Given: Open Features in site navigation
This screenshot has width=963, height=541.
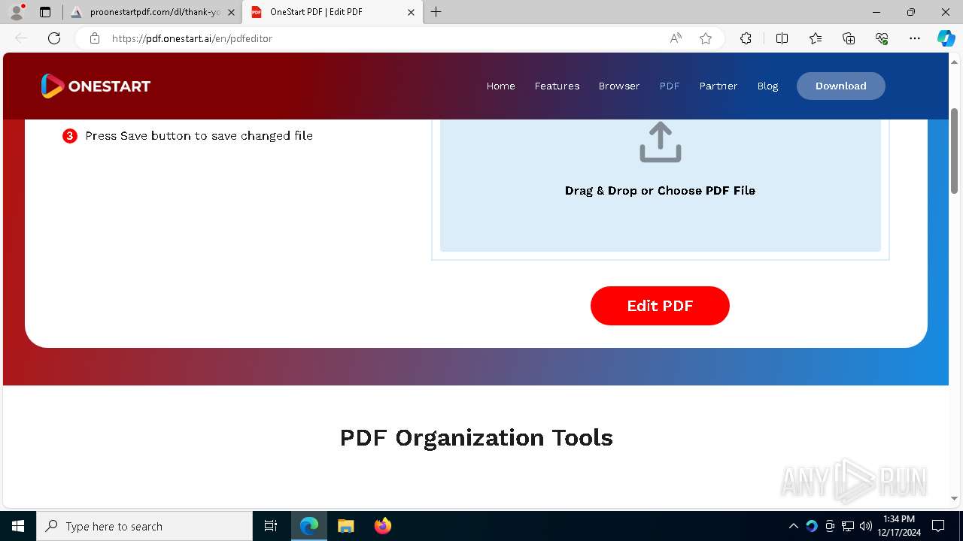Looking at the screenshot, I should tap(557, 86).
